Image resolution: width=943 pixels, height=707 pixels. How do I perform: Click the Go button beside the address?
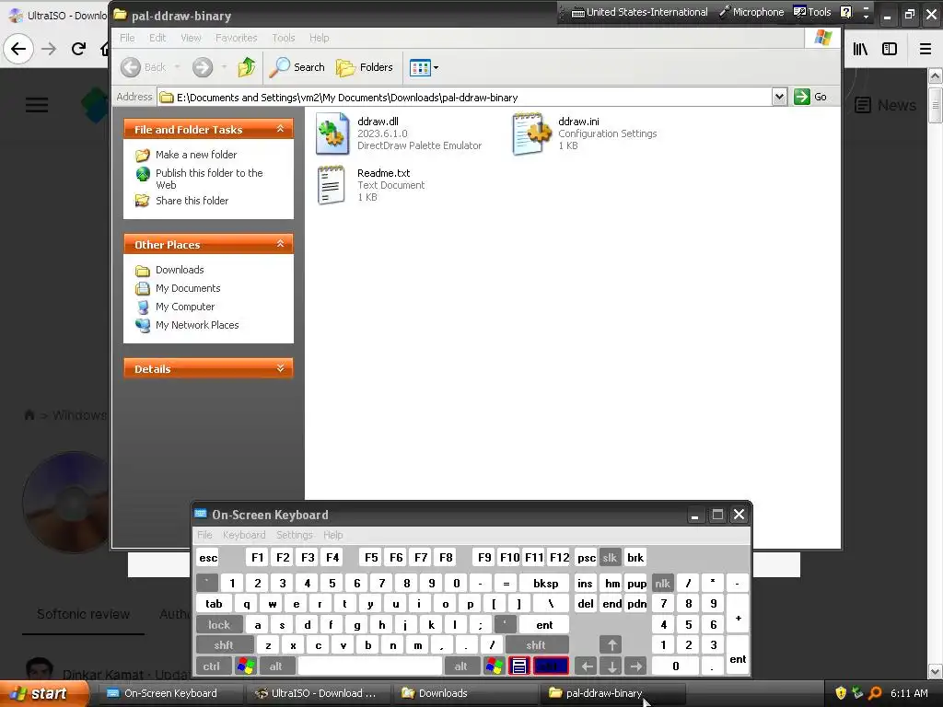810,97
